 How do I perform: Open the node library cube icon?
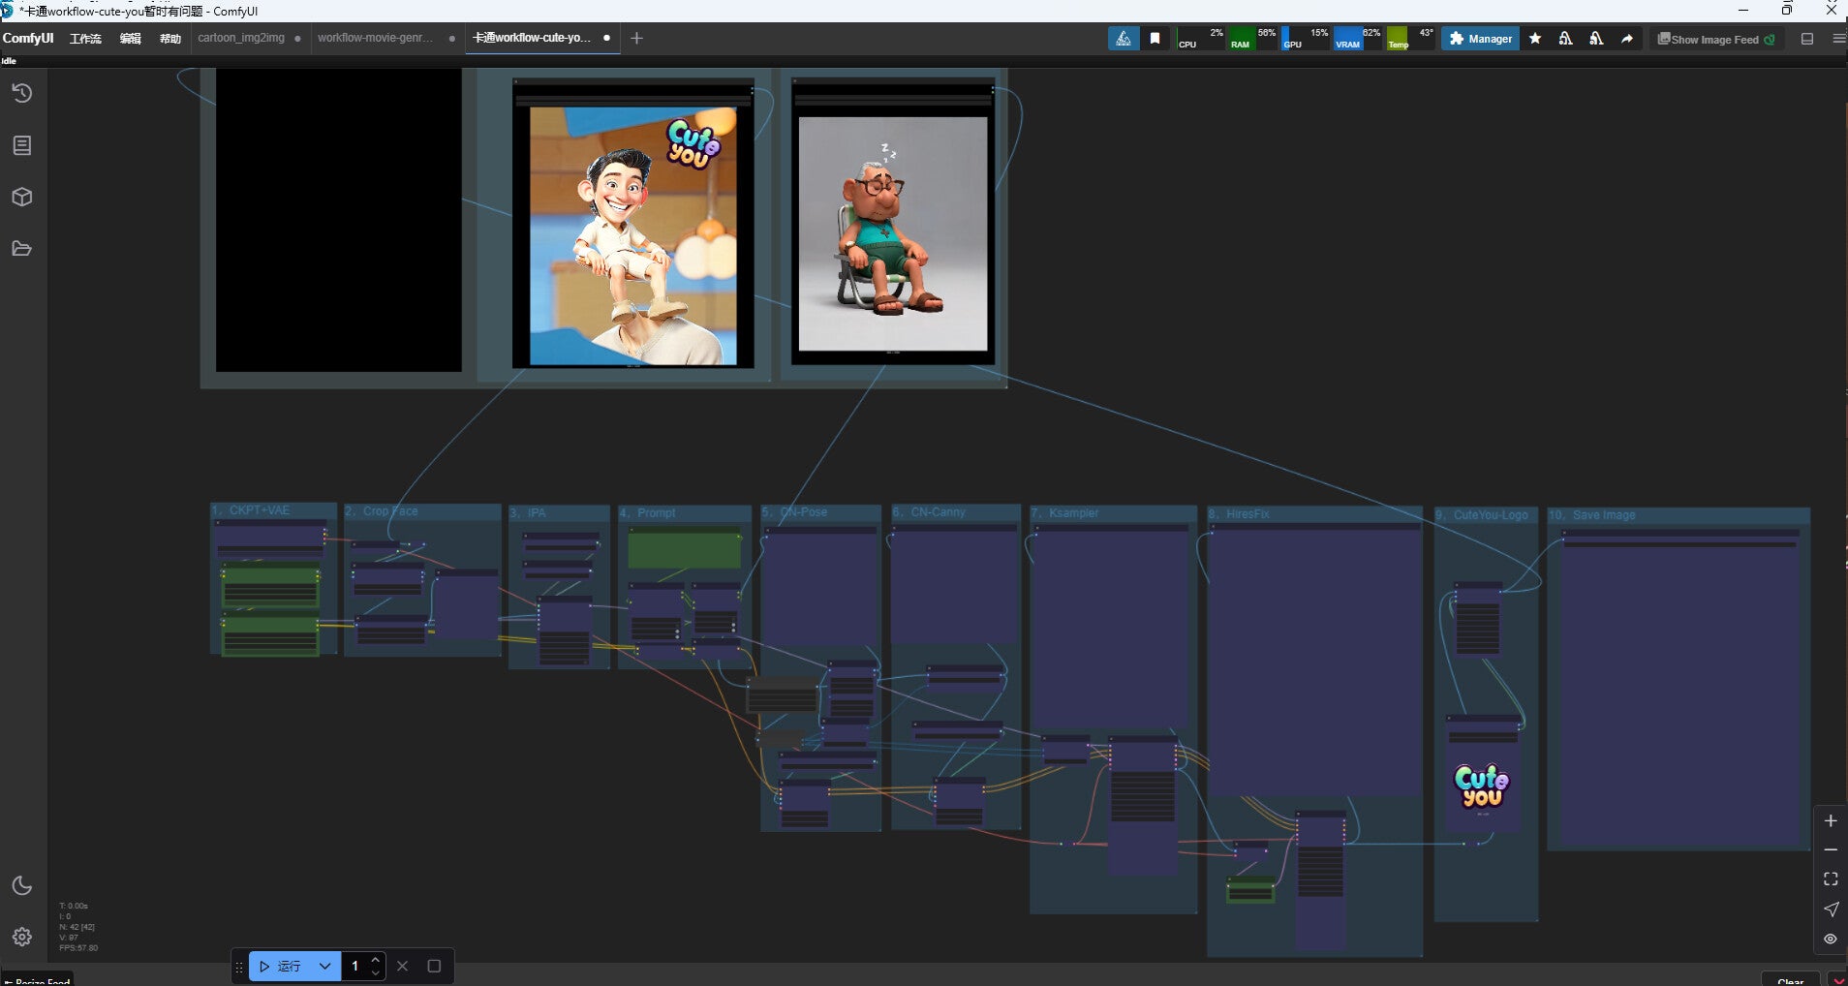pos(22,198)
